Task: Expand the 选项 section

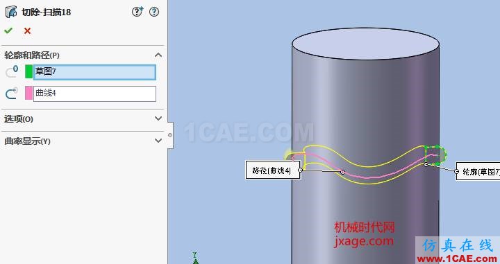Action: 158,118
